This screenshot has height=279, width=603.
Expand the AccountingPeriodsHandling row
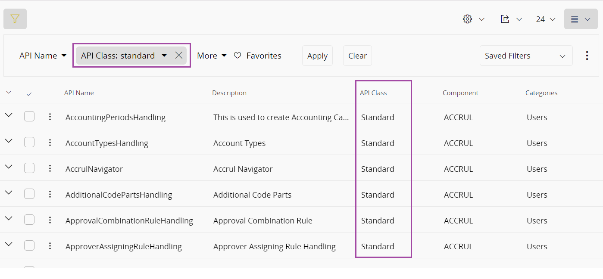click(9, 115)
